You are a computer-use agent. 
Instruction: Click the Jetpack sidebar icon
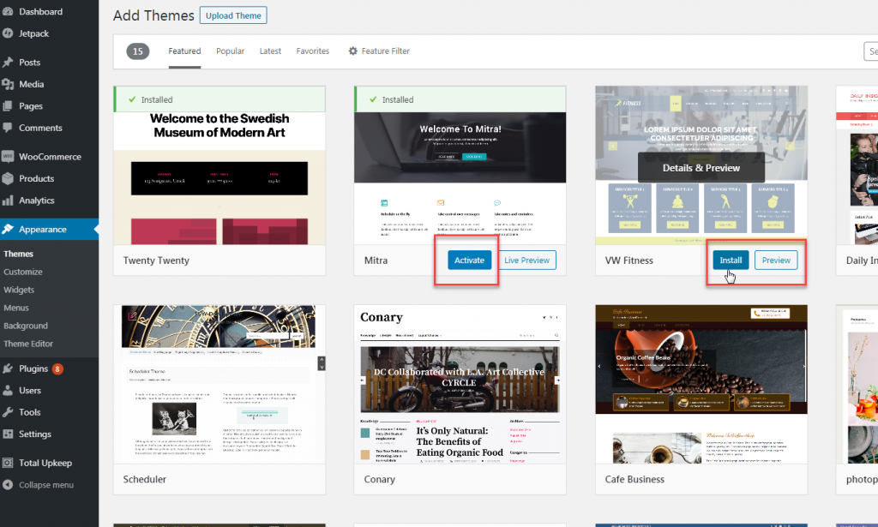tap(7, 33)
